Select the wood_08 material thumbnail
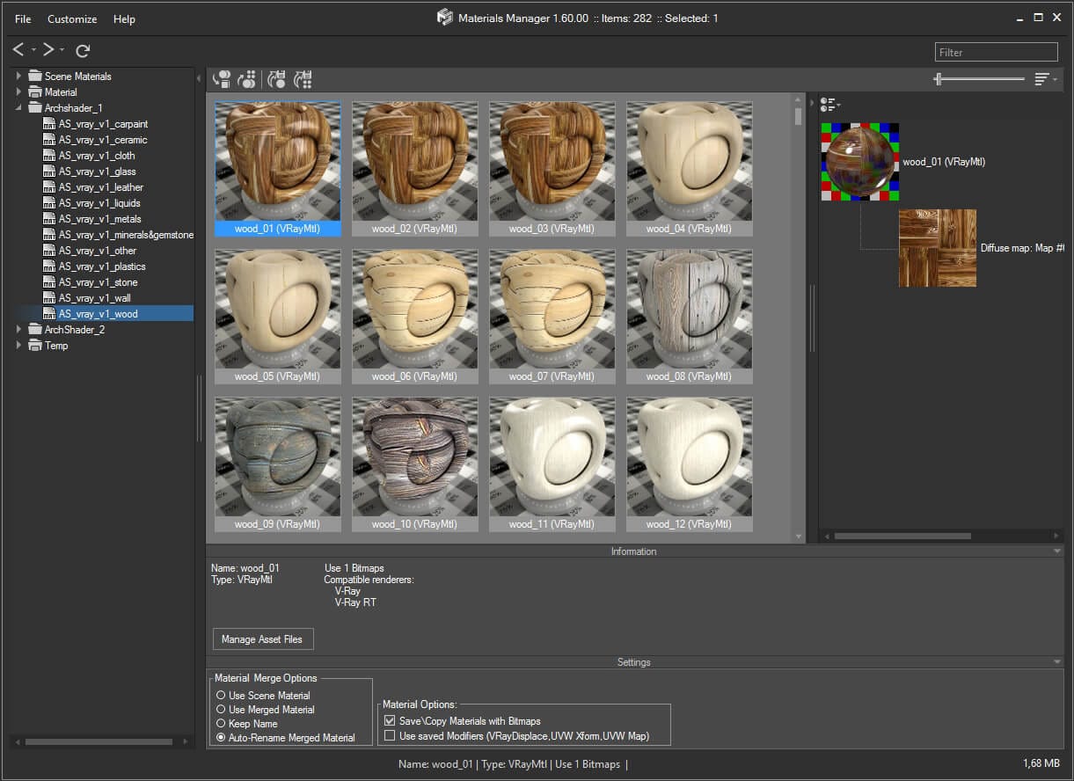1074x781 pixels. pos(690,317)
